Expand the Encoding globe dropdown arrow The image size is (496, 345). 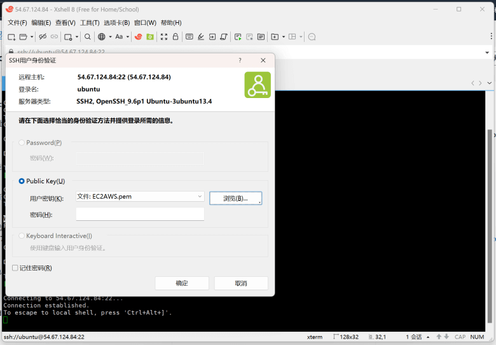click(110, 37)
